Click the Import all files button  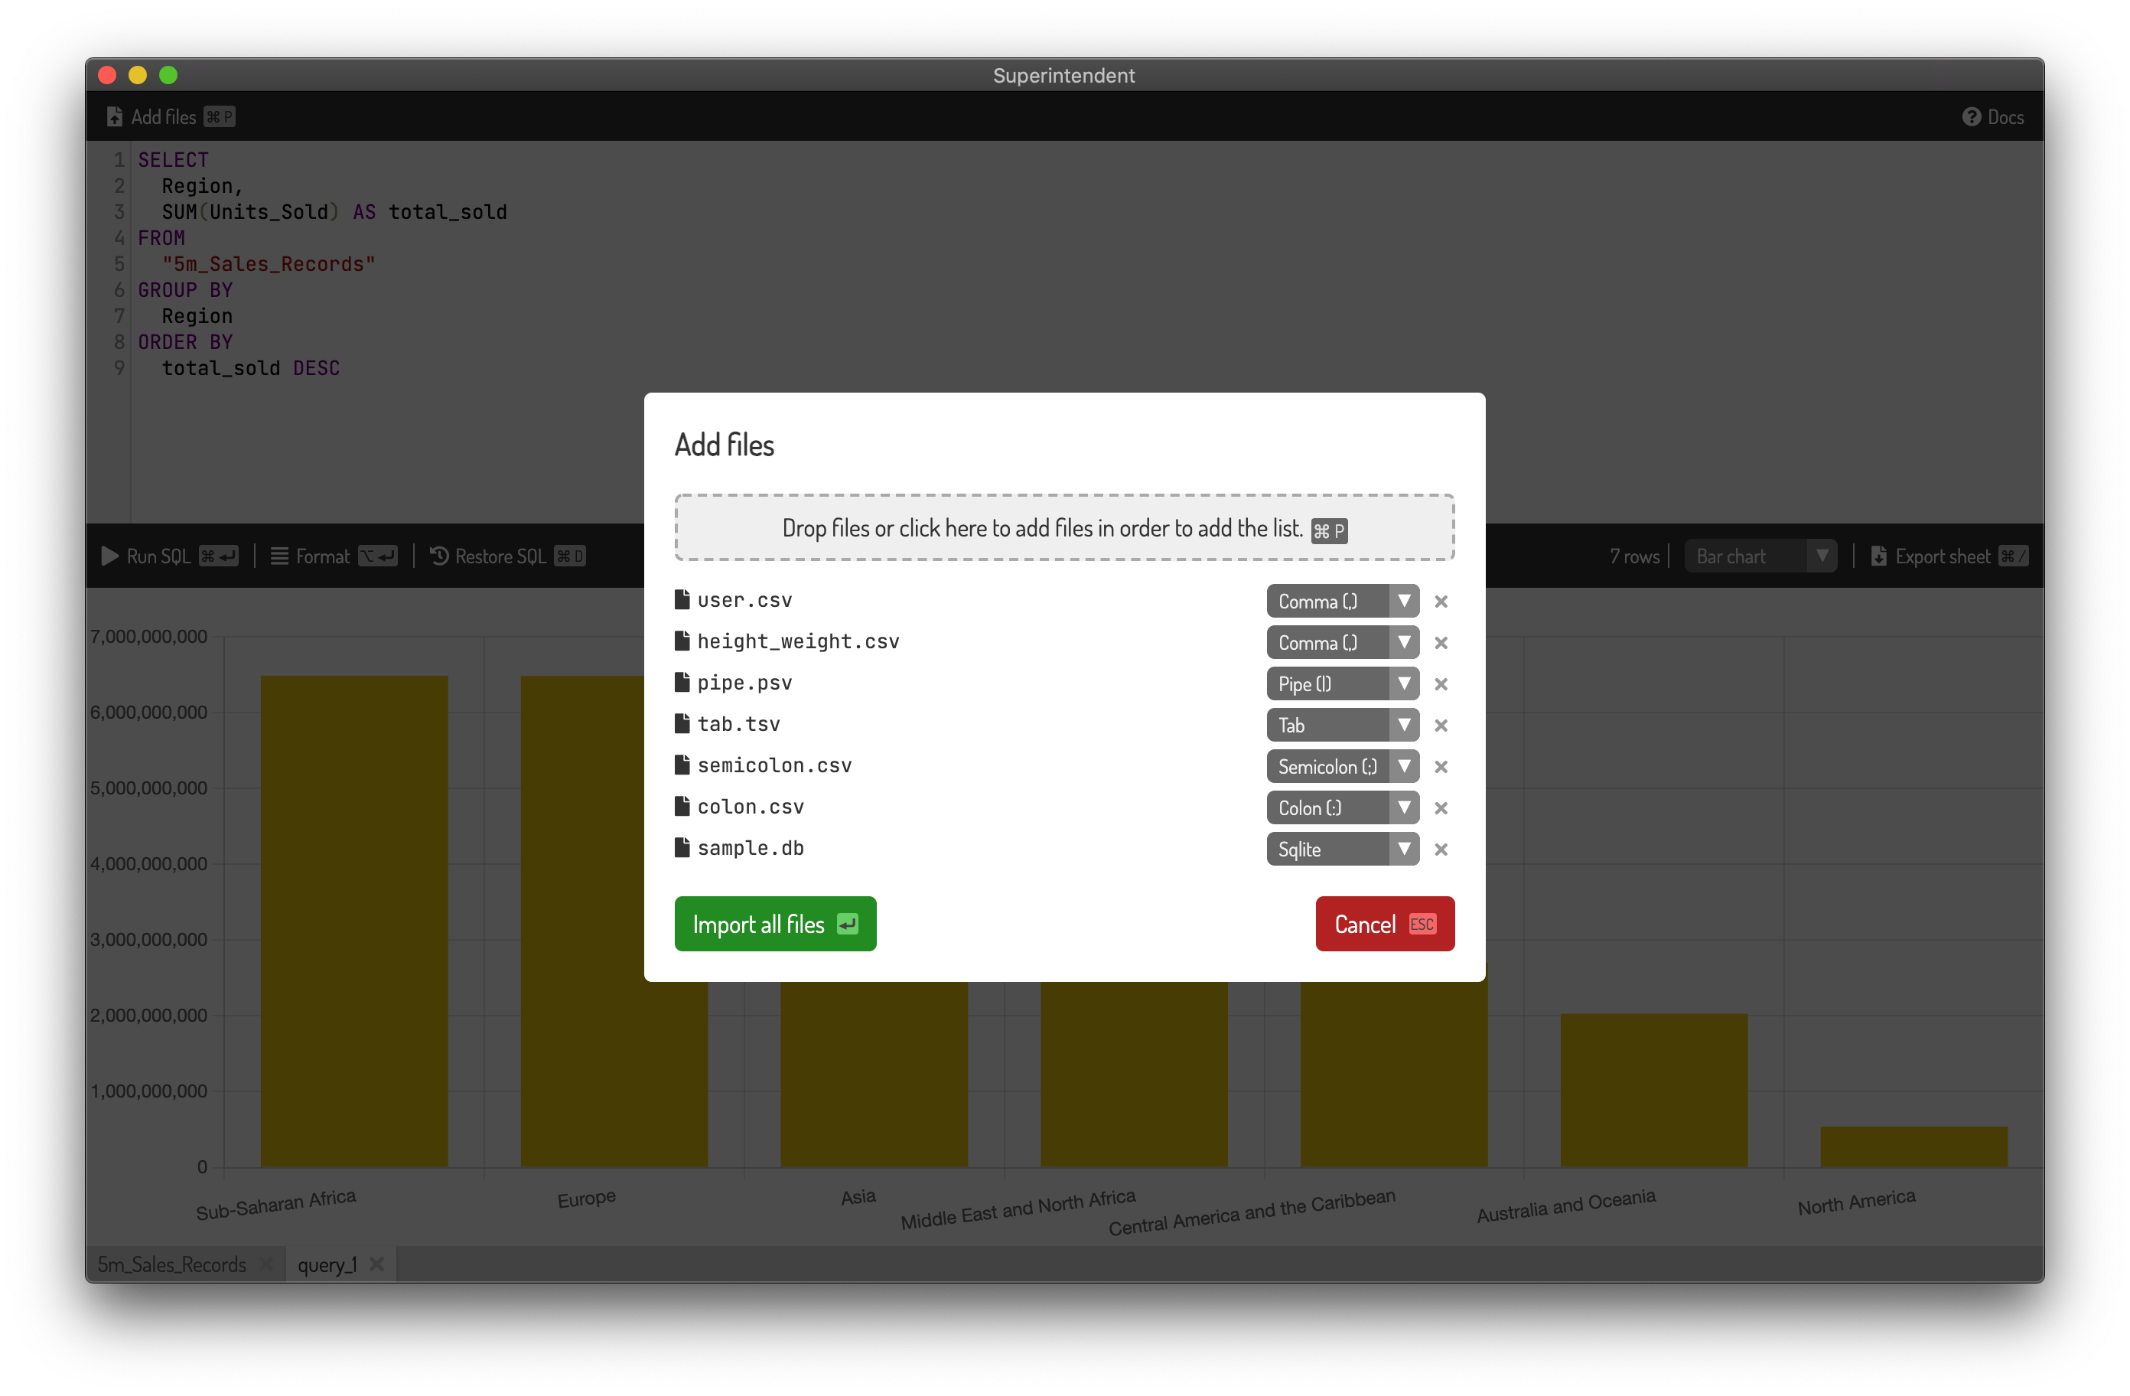(775, 923)
